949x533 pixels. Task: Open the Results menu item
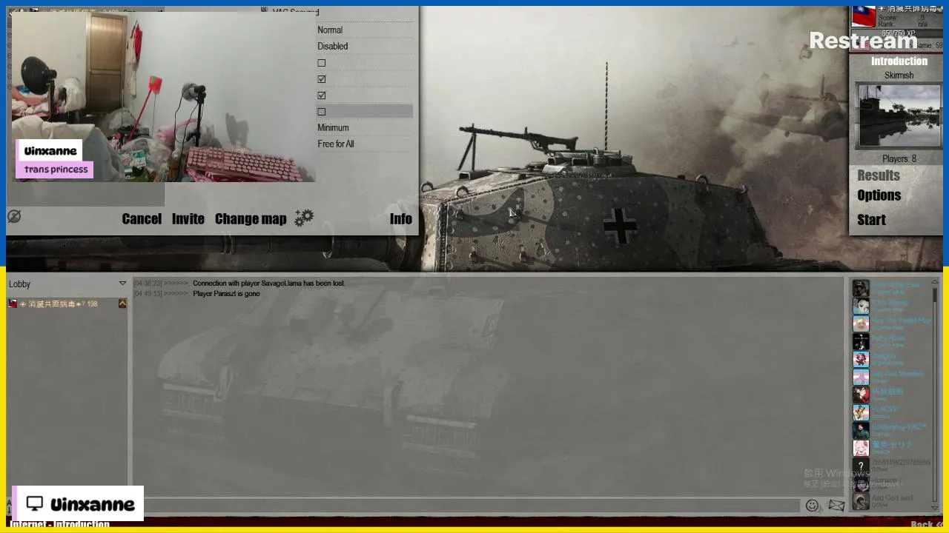(879, 175)
